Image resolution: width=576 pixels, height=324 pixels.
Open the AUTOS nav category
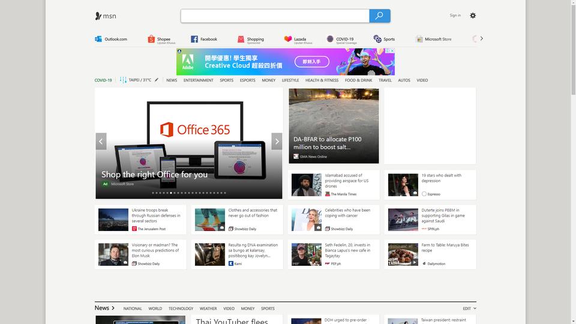point(404,80)
